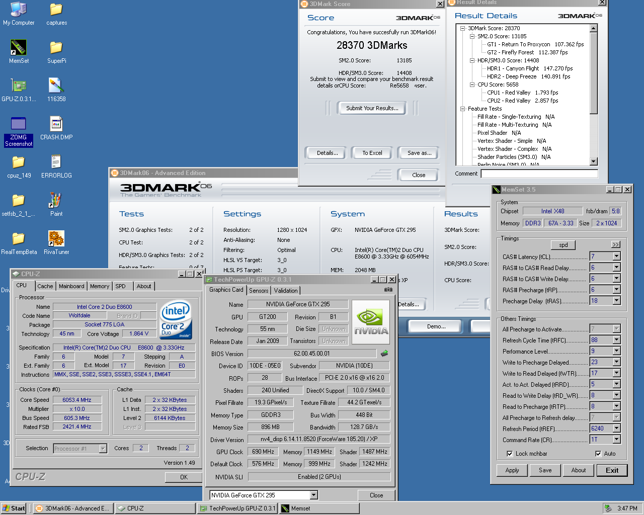The image size is (644, 515).
Task: Toggle the Lock mchbar checkbox
Action: (x=510, y=454)
